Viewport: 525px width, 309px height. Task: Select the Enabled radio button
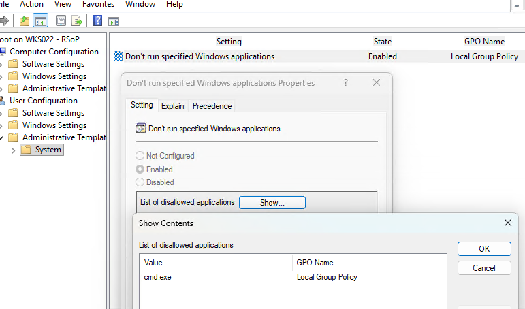click(140, 169)
